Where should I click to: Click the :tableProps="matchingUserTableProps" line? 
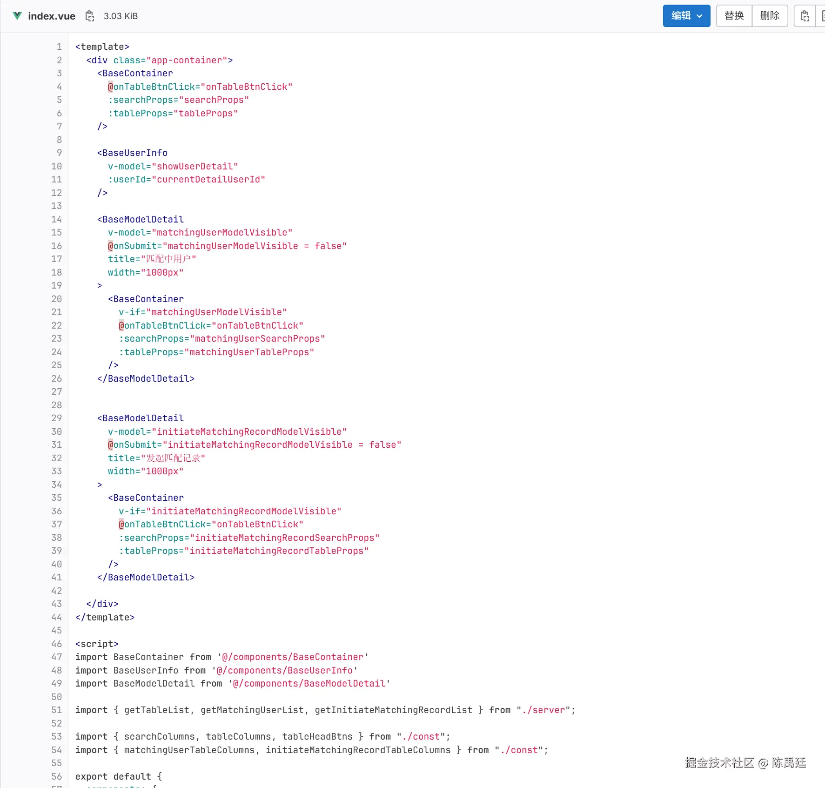pos(216,352)
